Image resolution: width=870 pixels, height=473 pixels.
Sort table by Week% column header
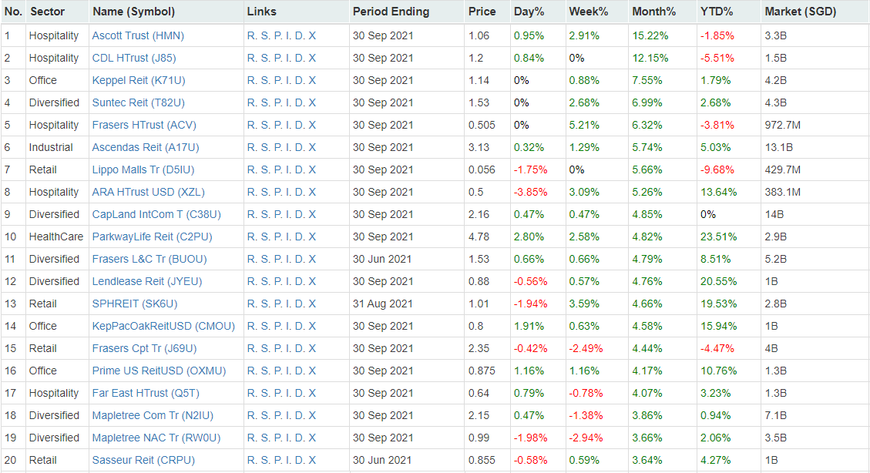tap(589, 12)
